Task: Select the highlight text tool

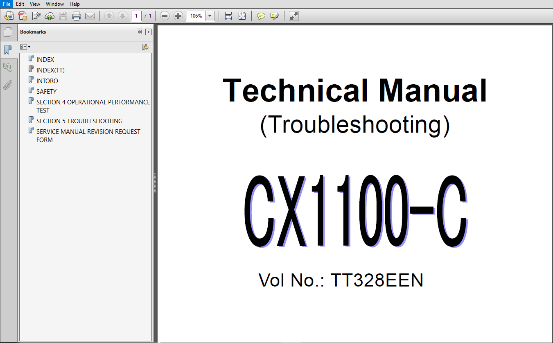Action: point(274,16)
